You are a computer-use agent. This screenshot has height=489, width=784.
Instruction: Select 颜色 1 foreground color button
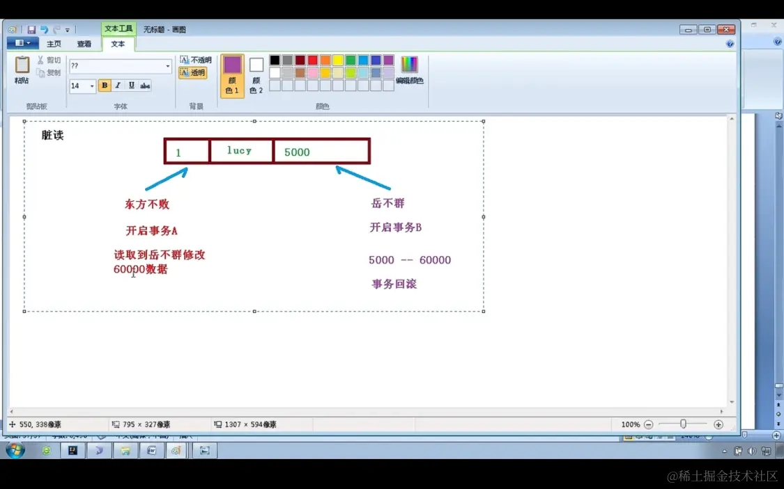tap(233, 75)
